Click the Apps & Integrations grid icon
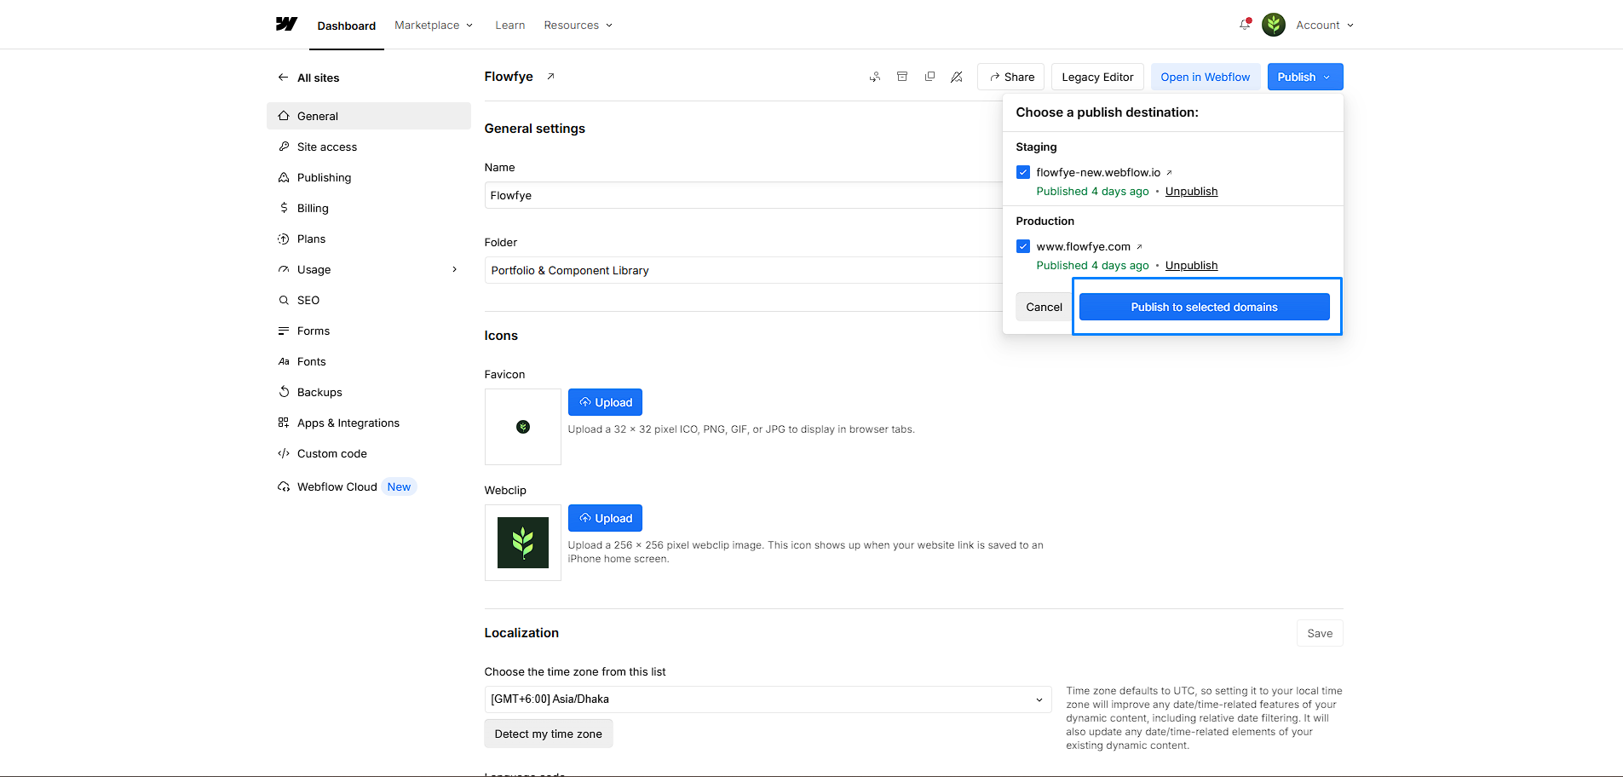This screenshot has width=1623, height=777. click(x=284, y=423)
